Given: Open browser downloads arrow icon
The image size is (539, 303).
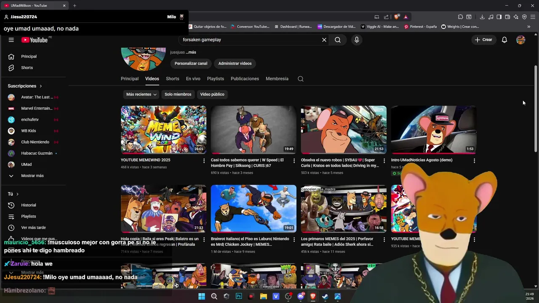Looking at the screenshot, I should point(482,17).
